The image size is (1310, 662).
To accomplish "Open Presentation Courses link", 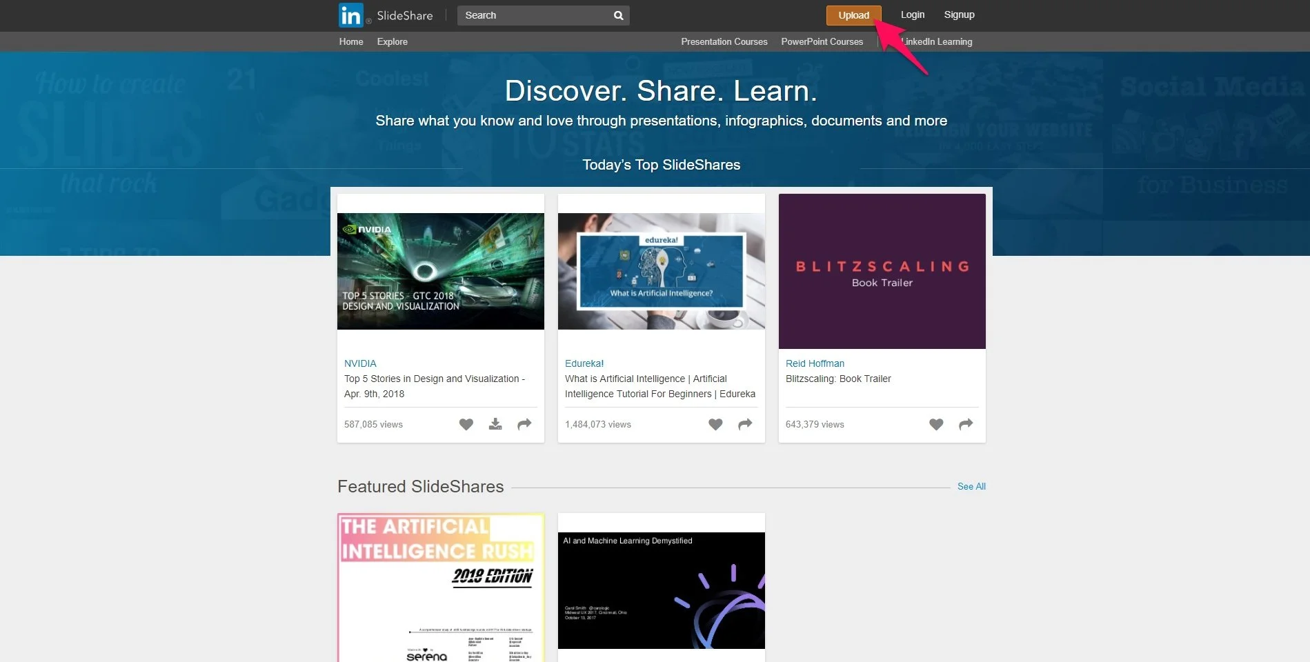I will (724, 41).
